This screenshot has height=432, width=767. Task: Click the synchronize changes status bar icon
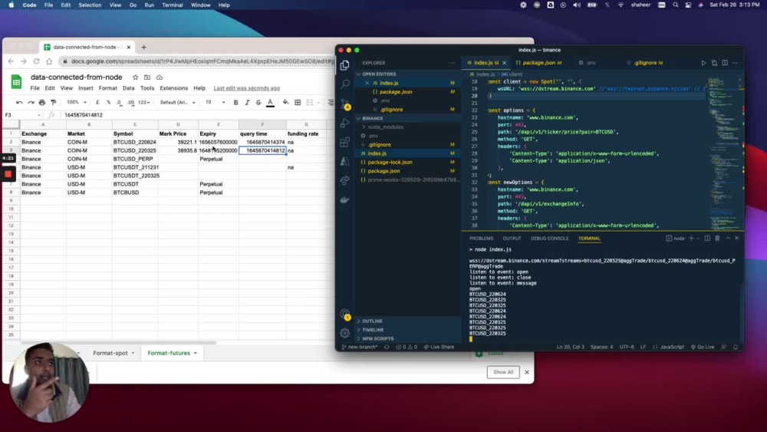[x=387, y=347]
